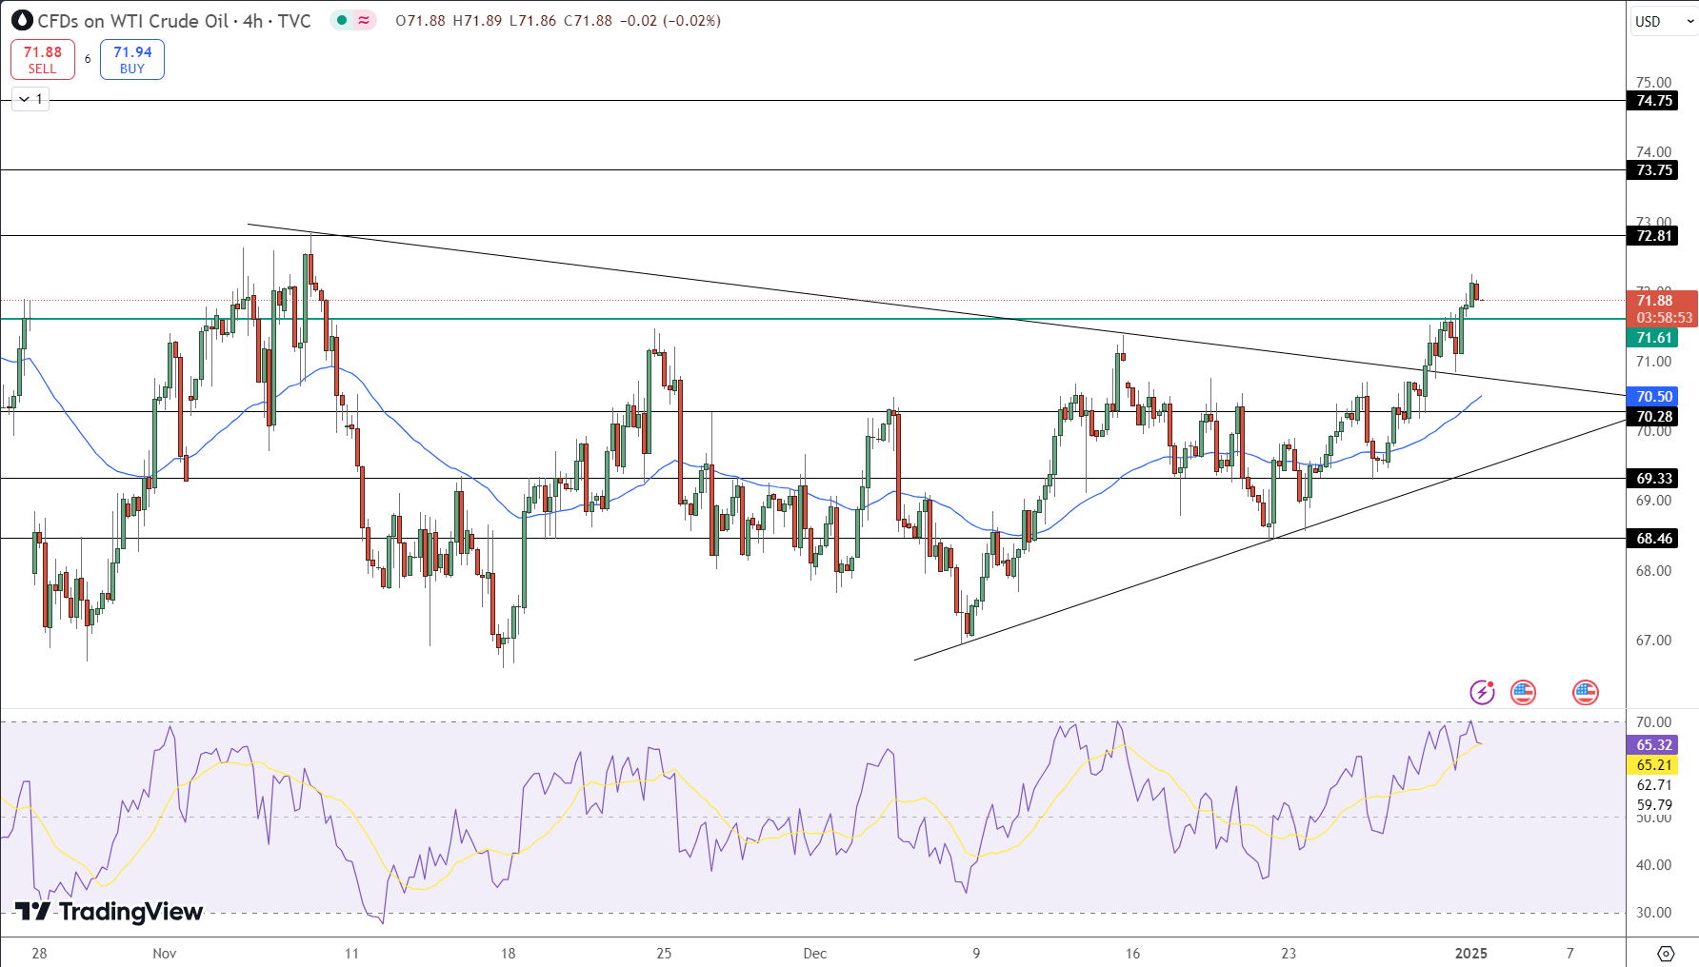1699x967 pixels.
Task: Click the blue 70.50 moving average label
Action: (1653, 397)
